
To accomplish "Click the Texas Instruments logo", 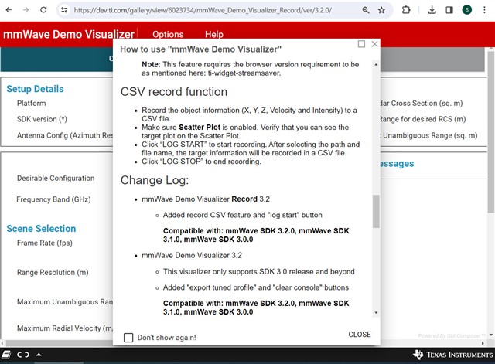I will coord(453,355).
